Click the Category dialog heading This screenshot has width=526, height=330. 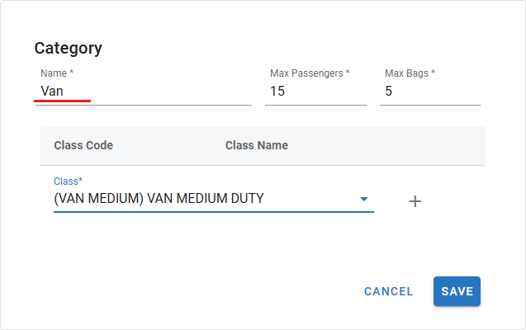(x=68, y=48)
